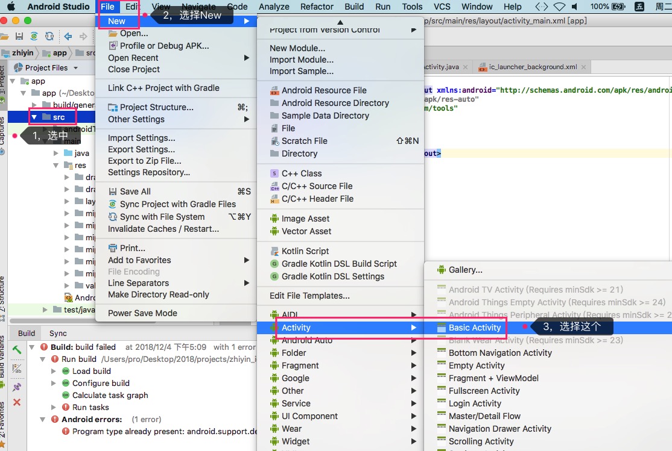
Task: Expand the Run tasks node
Action: click(x=53, y=407)
